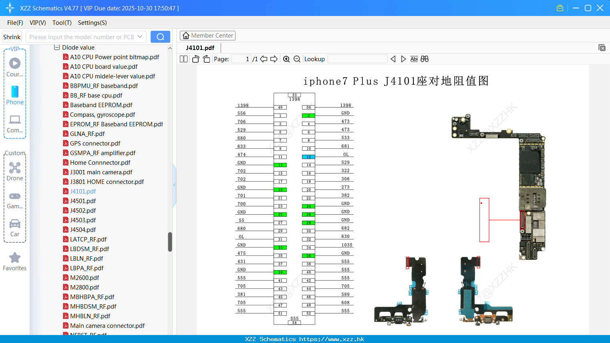Open model number dropdown arrow
The image size is (610, 343).
point(140,37)
